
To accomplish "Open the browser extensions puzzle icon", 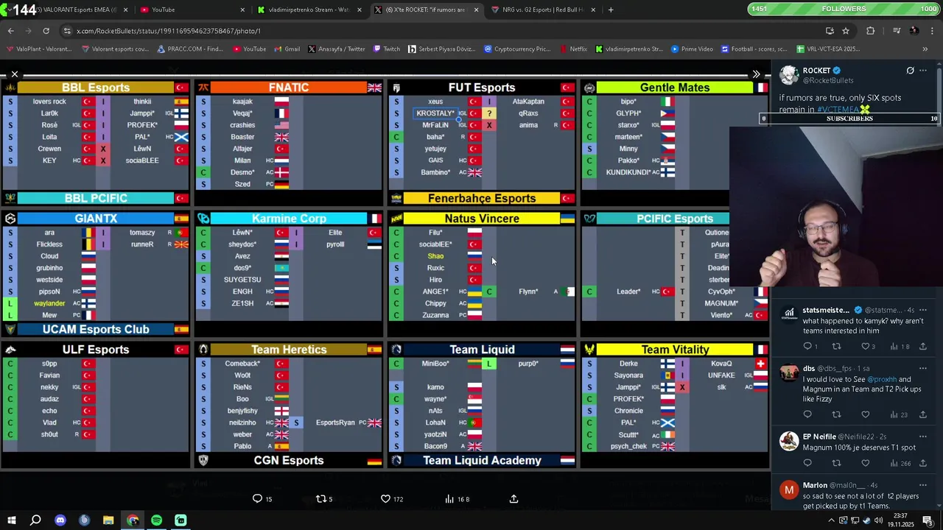I will [x=871, y=31].
